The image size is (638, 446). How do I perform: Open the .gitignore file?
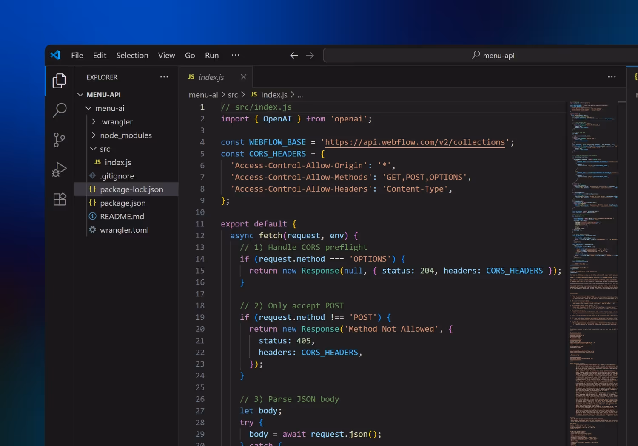(117, 176)
